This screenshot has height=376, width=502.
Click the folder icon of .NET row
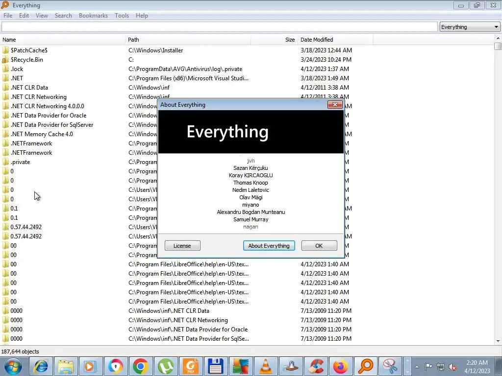tap(5, 78)
